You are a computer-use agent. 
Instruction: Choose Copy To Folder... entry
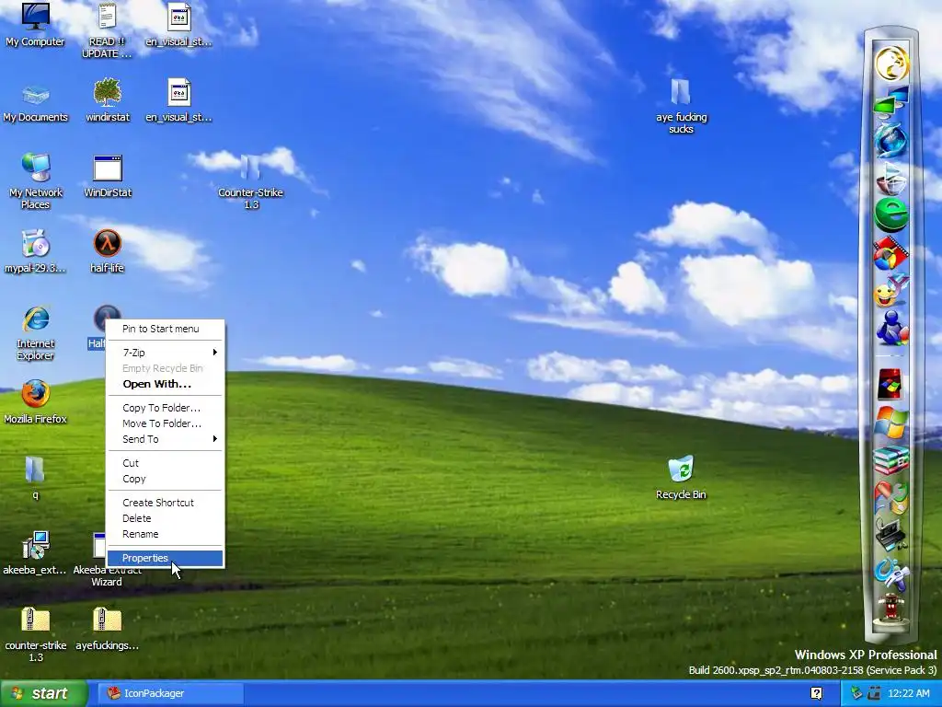coord(166,408)
